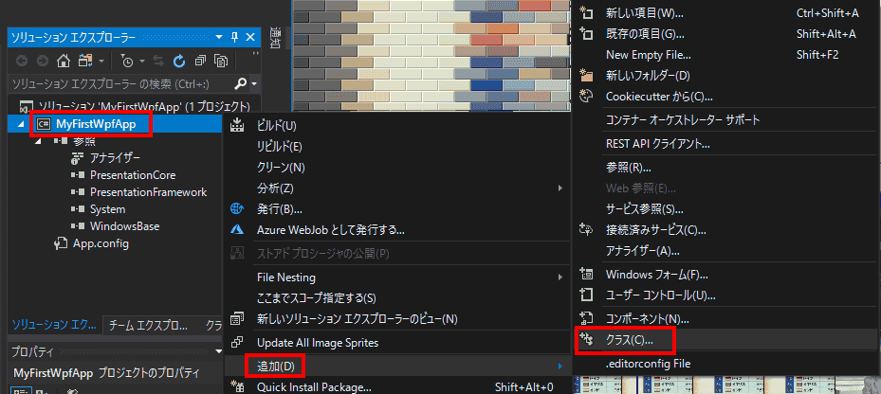Switch to the ソリューション エクスプローラー bottom tab
Viewport: 881px width, 394px height.
click(x=55, y=325)
